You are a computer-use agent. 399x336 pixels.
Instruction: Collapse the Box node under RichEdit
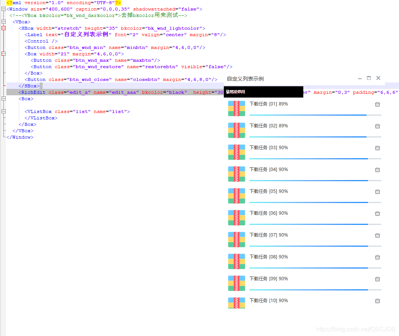(3, 98)
